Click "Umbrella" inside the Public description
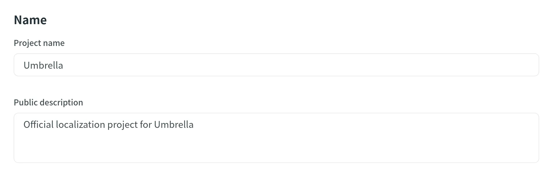 click(x=174, y=125)
